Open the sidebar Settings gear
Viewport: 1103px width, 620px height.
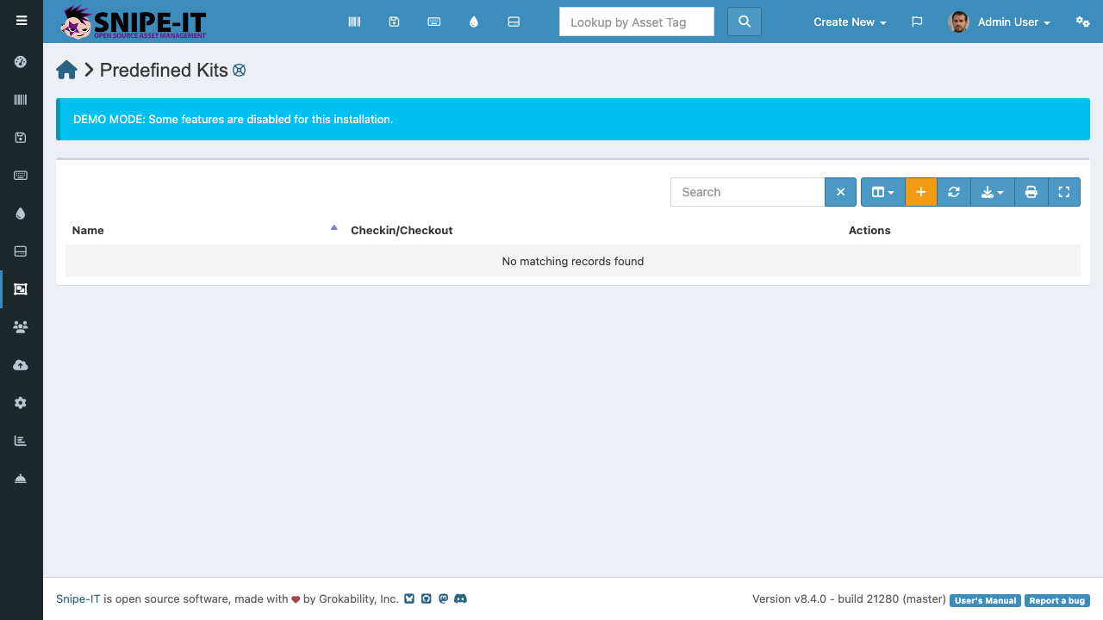coord(21,403)
